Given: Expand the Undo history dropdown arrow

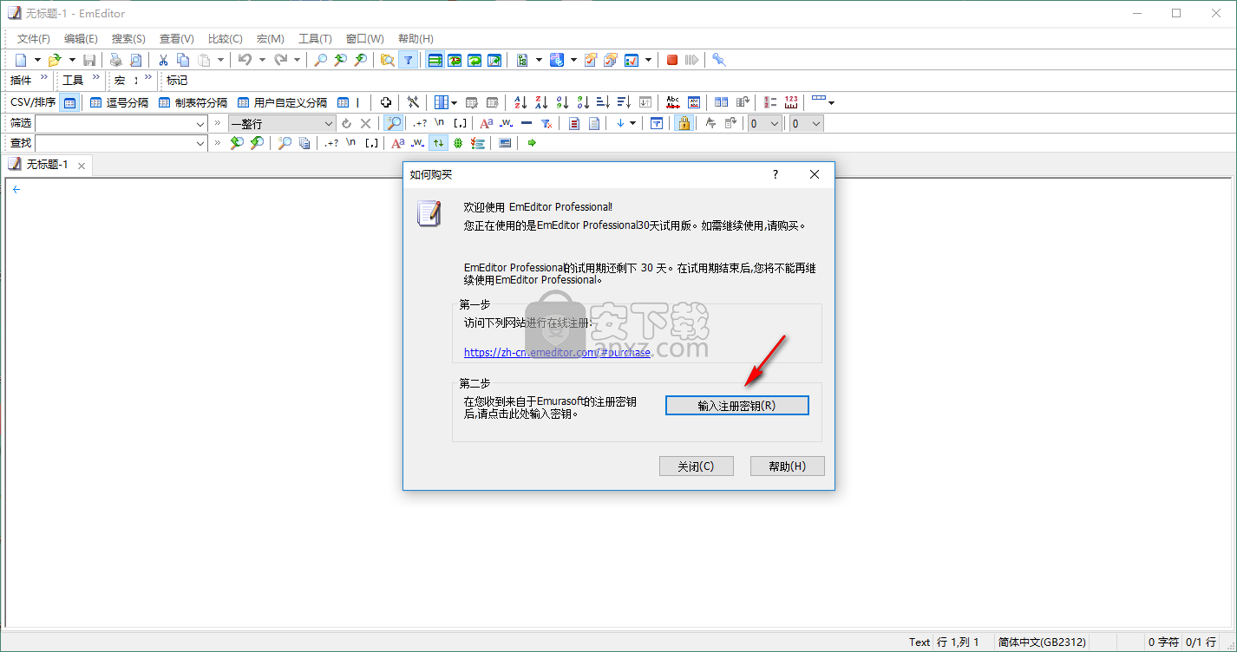Looking at the screenshot, I should coord(262,60).
